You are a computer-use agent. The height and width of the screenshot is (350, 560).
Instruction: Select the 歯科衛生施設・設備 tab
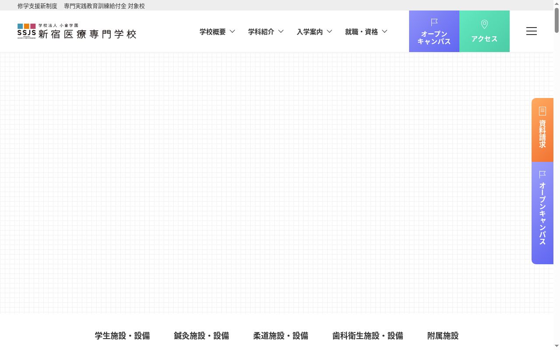pos(368,336)
